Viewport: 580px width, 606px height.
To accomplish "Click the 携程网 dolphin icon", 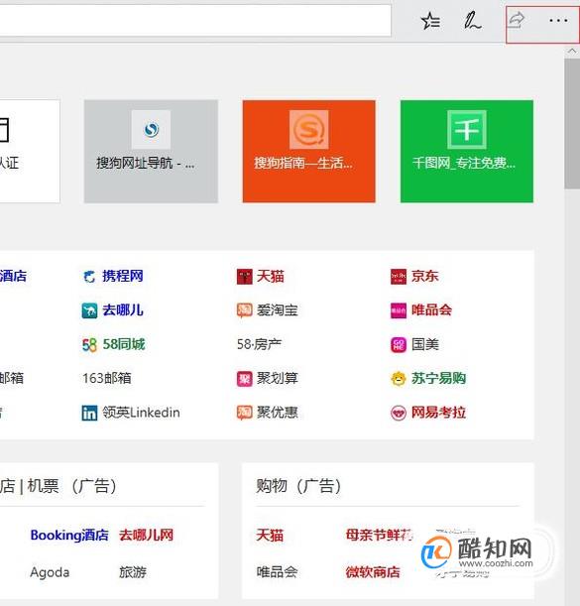I will click(x=89, y=277).
